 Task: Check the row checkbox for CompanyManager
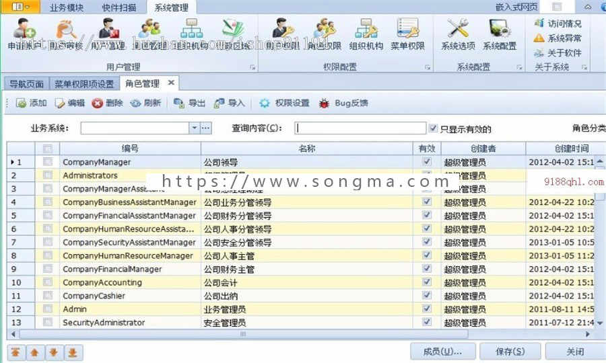48,161
